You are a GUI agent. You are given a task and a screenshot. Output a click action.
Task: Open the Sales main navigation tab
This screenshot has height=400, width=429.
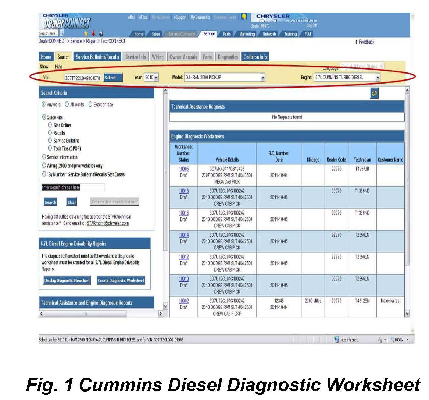155,34
